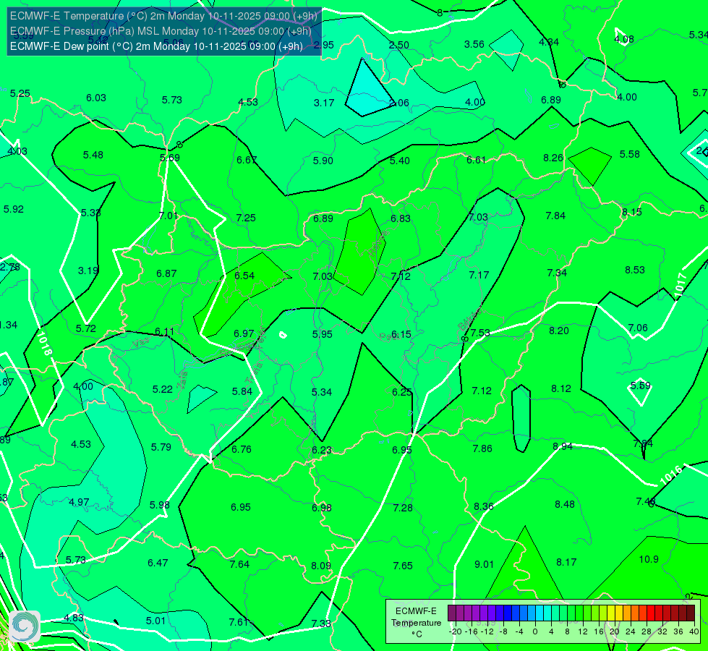Click the 8.26 temperature value

pos(553,158)
